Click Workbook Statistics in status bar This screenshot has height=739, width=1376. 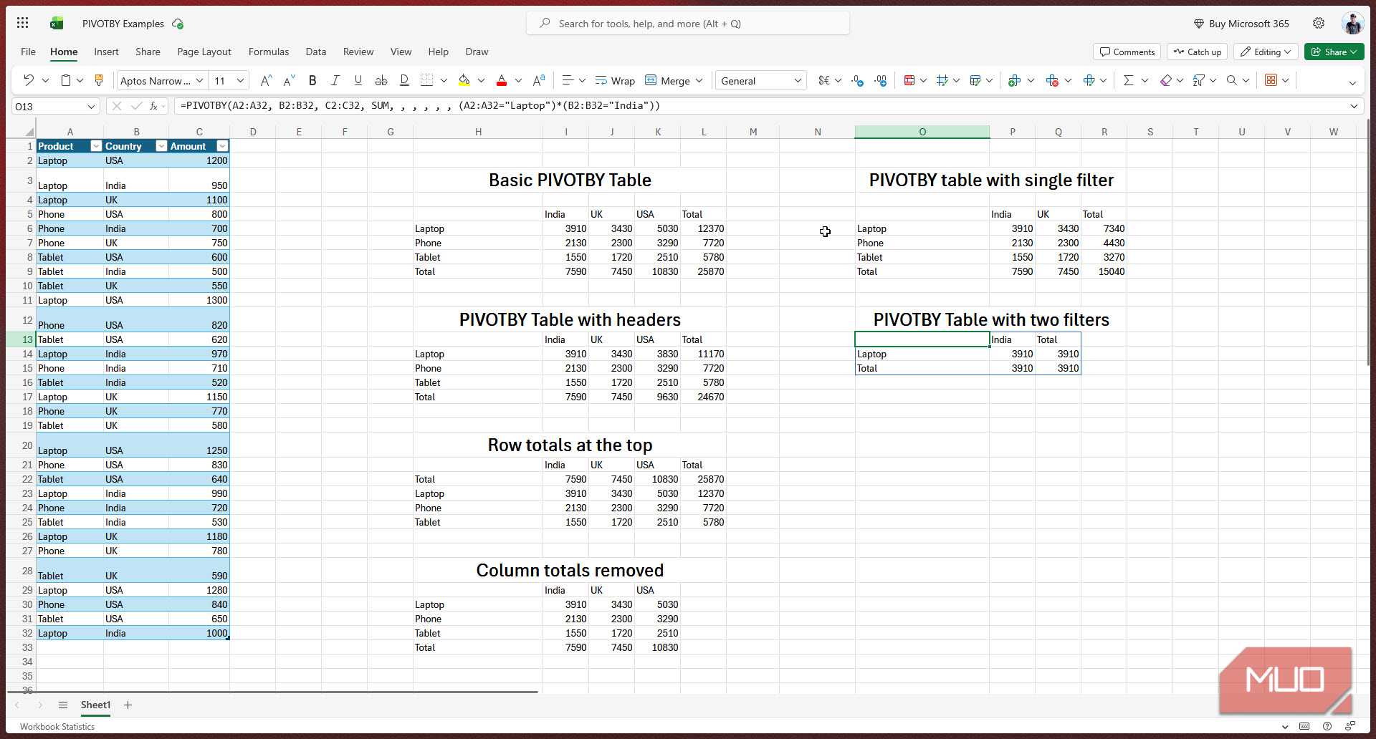(x=57, y=726)
